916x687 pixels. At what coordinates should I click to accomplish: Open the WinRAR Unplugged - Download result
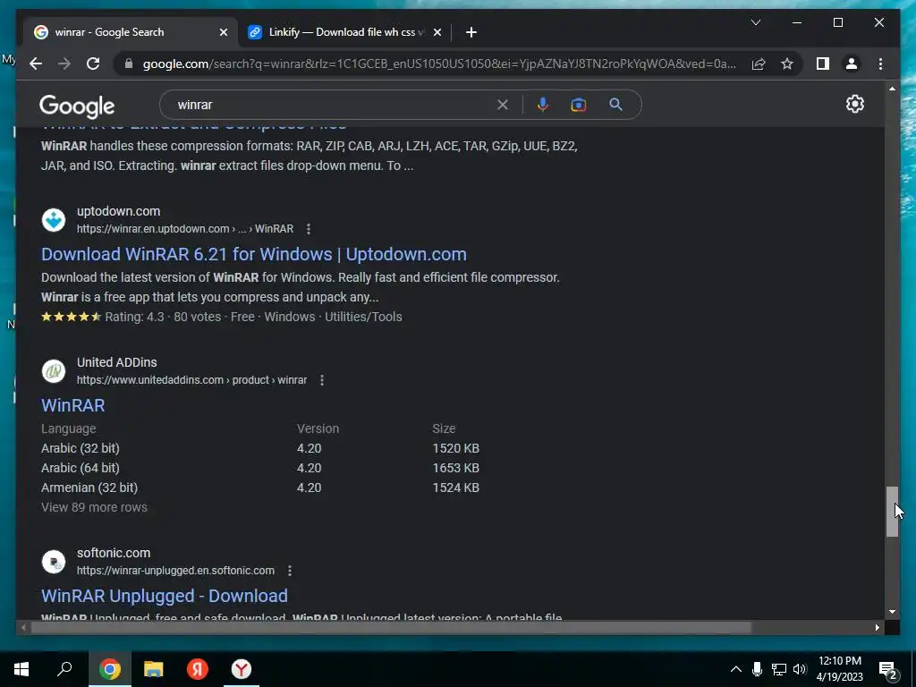coord(165,596)
